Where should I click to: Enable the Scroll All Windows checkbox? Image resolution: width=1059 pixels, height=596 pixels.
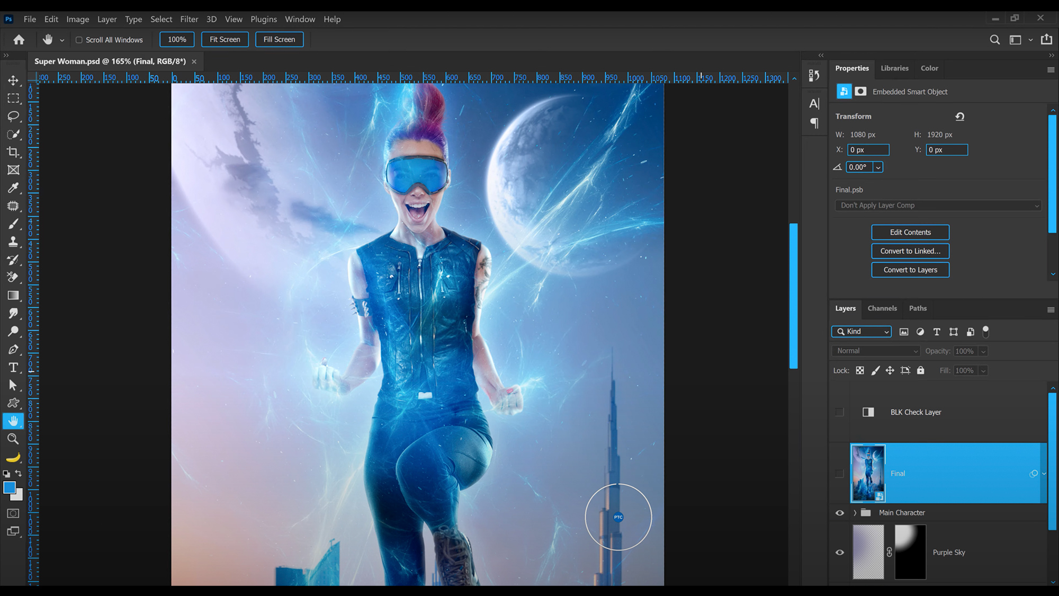pyautogui.click(x=78, y=39)
